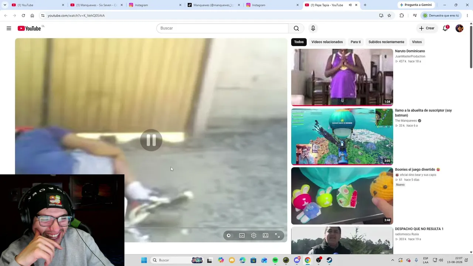Viewport: 473px width, 266px height.
Task: Open Microsoft Store from the taskbar
Action: pos(253,260)
